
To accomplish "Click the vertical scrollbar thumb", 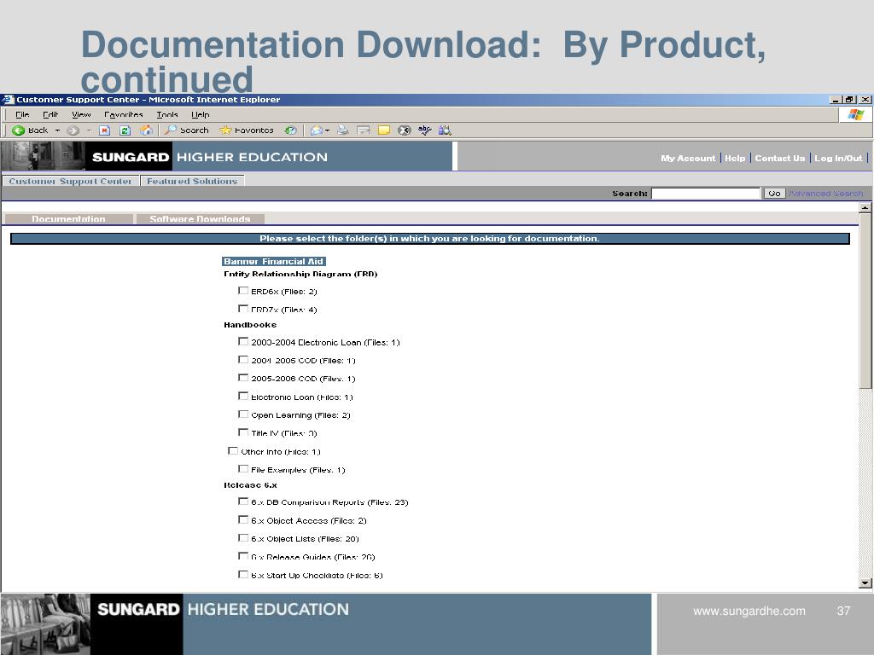I will click(865, 301).
